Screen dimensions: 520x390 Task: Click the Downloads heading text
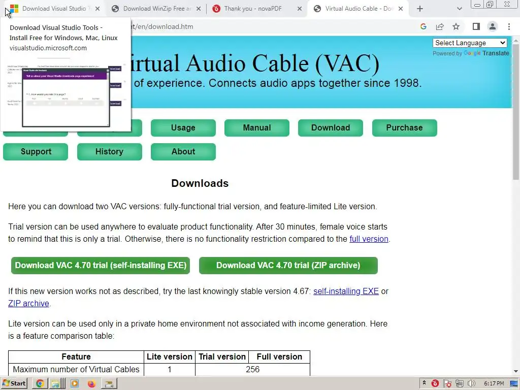[x=200, y=183]
